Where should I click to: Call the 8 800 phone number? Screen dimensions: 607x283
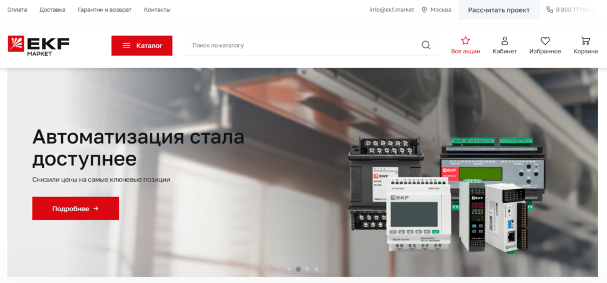(571, 9)
